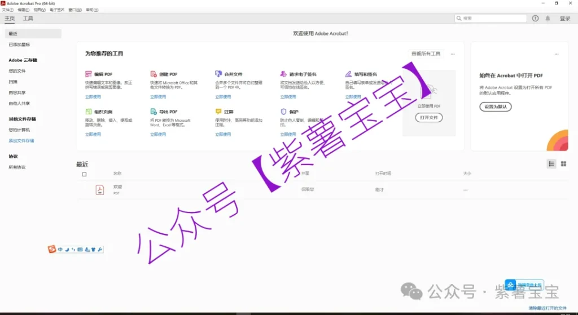
Task: Click the 打开文件 button
Action: tap(429, 118)
